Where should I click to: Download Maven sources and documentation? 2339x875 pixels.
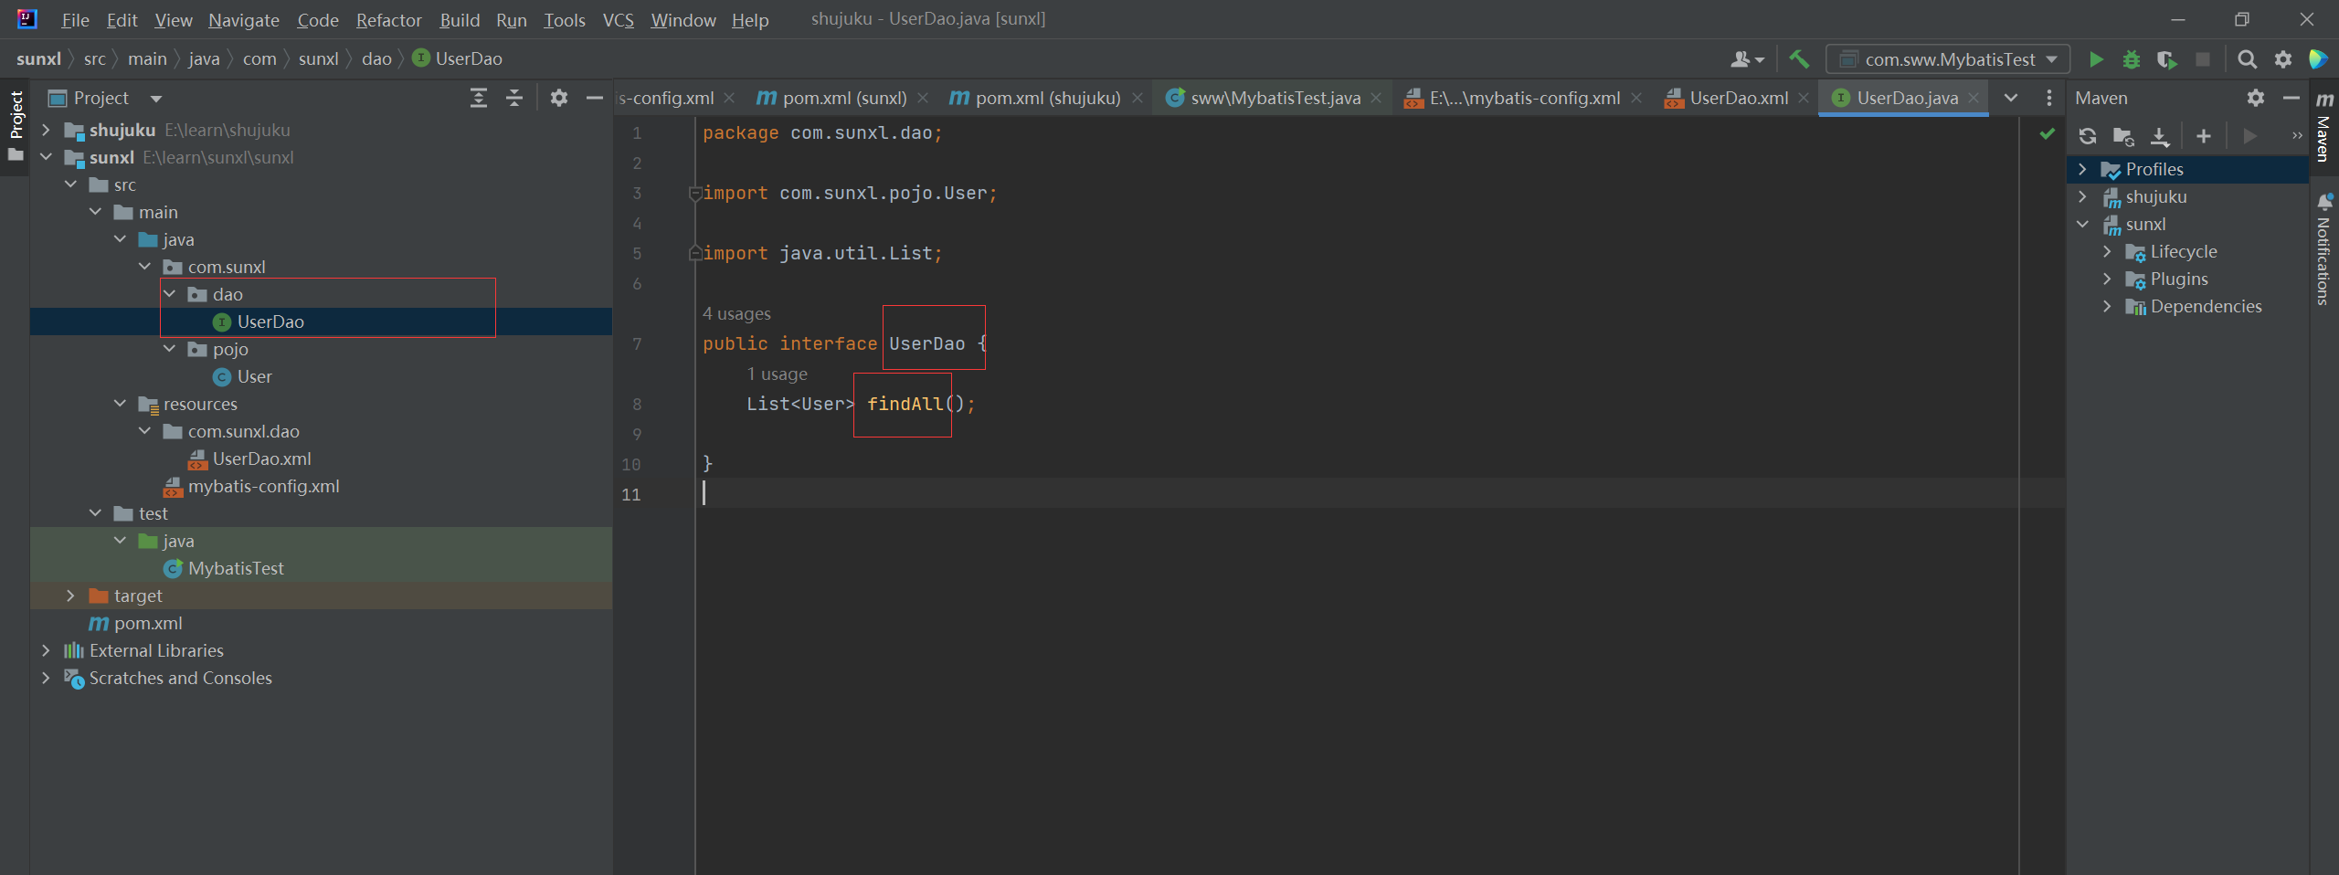(2159, 136)
